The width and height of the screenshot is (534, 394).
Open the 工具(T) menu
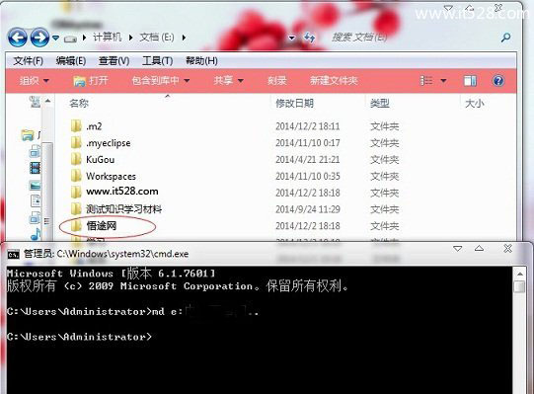(157, 60)
